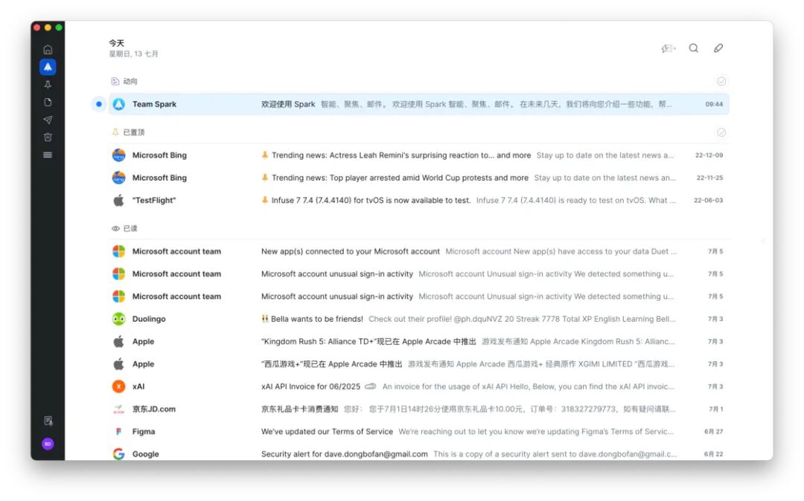This screenshot has width=804, height=501.
Task: Open the lightning quick-actions dropdown
Action: (668, 48)
